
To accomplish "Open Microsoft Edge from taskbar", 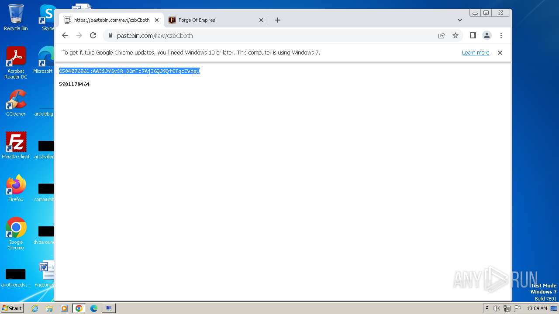I will (x=94, y=308).
